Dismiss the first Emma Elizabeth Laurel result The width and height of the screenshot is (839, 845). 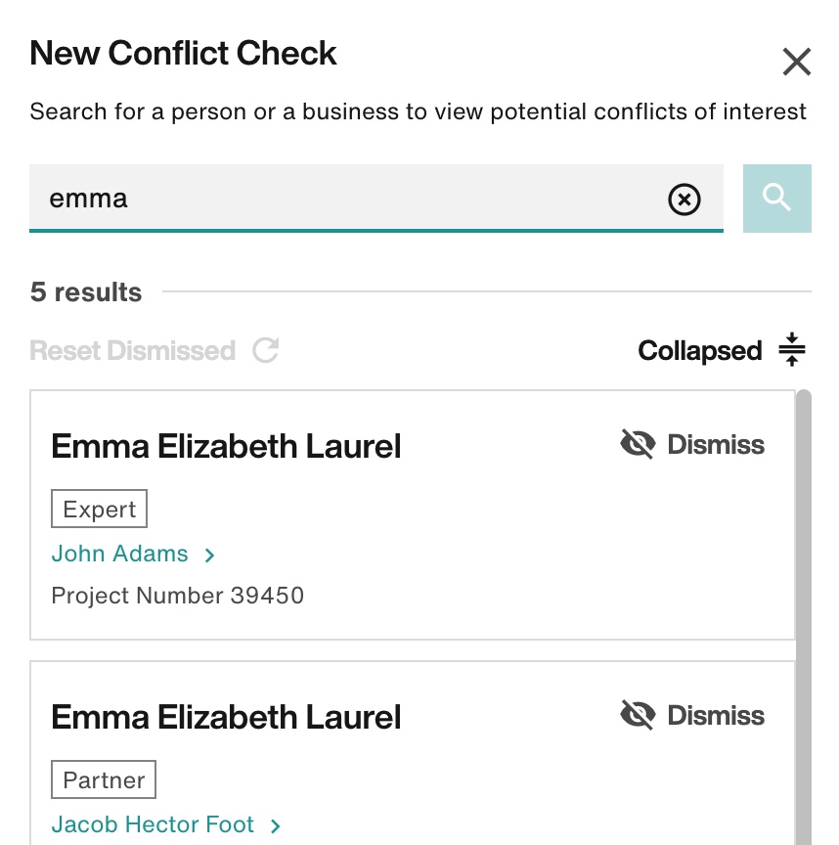(692, 445)
